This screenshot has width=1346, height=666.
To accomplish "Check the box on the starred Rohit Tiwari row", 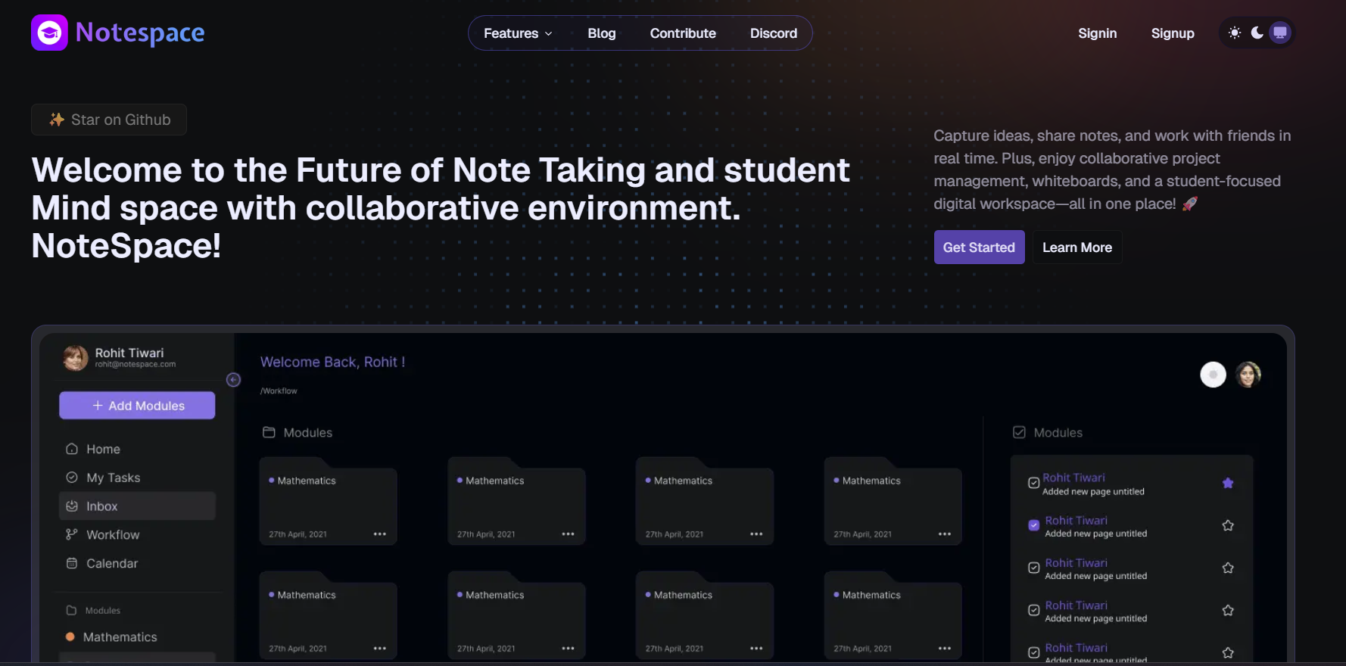I will (1033, 483).
